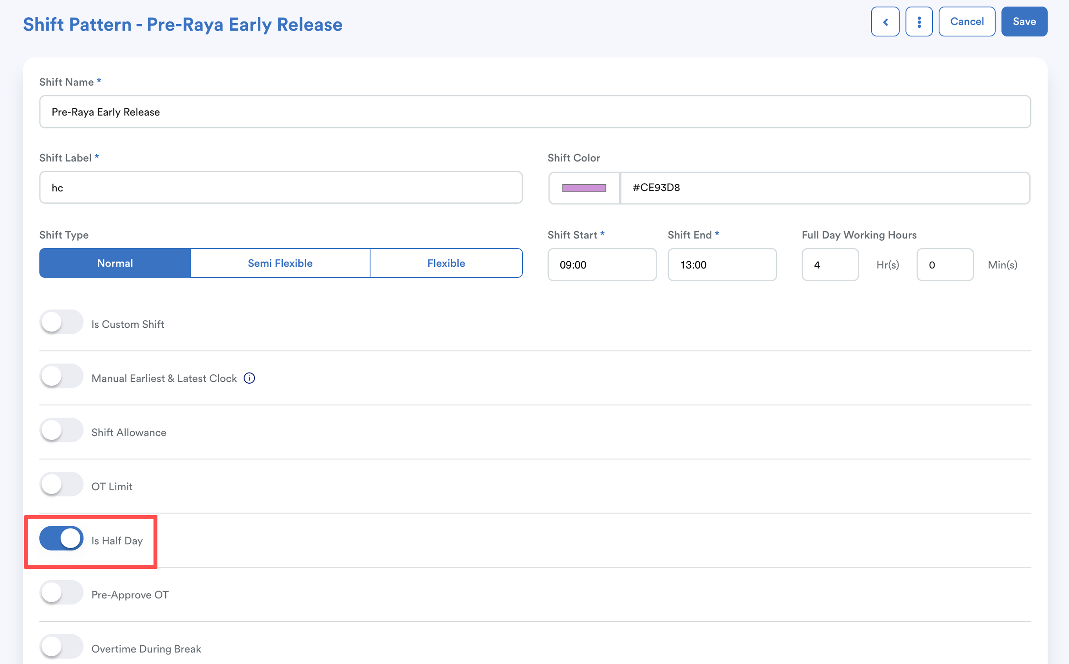Toggle the OT Limit switch
Screen dimensions: 1069x664
61,484
